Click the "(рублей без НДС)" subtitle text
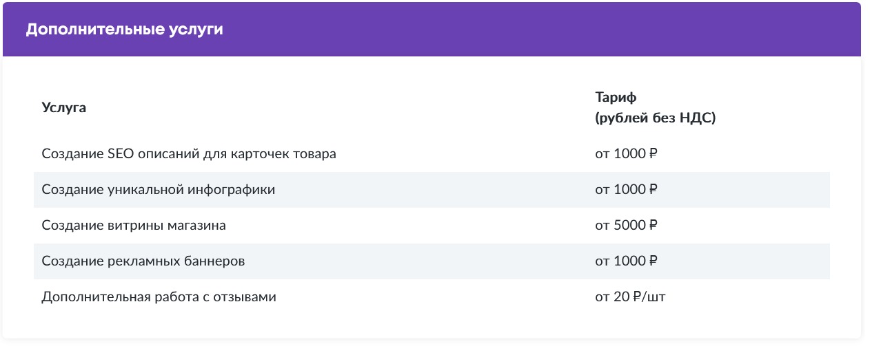The height and width of the screenshot is (346, 870). click(x=655, y=118)
